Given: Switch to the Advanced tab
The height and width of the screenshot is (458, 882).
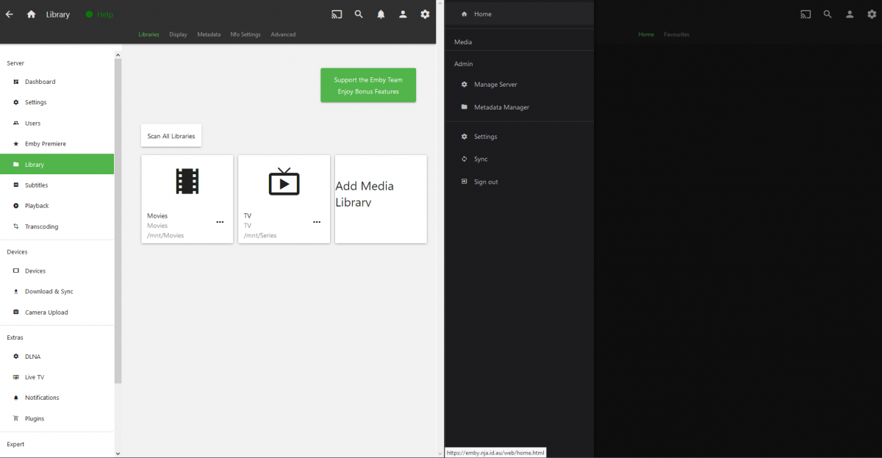Looking at the screenshot, I should tap(283, 35).
